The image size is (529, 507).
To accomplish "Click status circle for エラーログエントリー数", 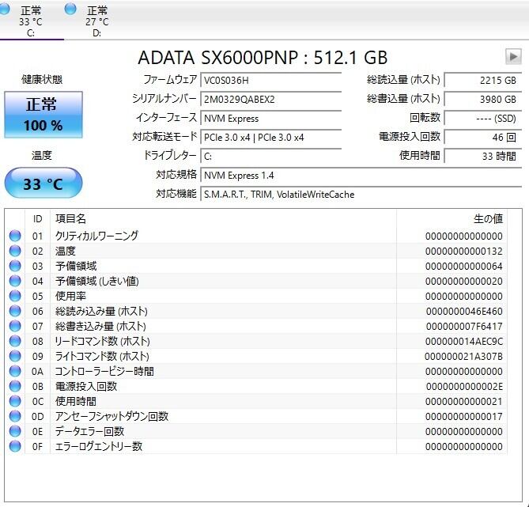I will [15, 446].
